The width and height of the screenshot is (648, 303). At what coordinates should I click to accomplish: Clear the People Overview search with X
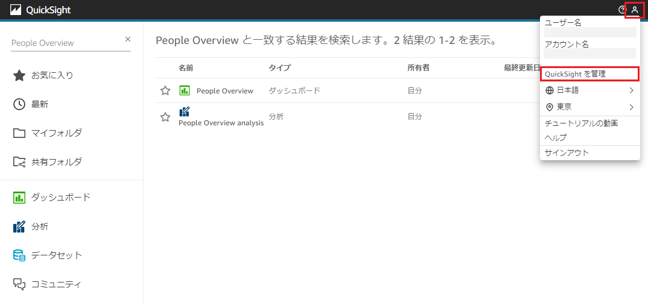(x=128, y=39)
